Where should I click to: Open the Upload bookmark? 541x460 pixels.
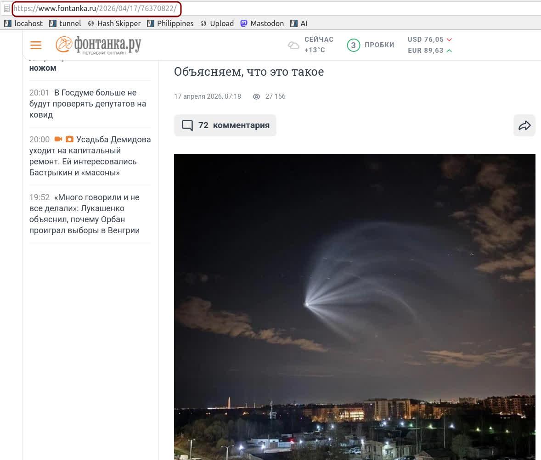pos(217,23)
